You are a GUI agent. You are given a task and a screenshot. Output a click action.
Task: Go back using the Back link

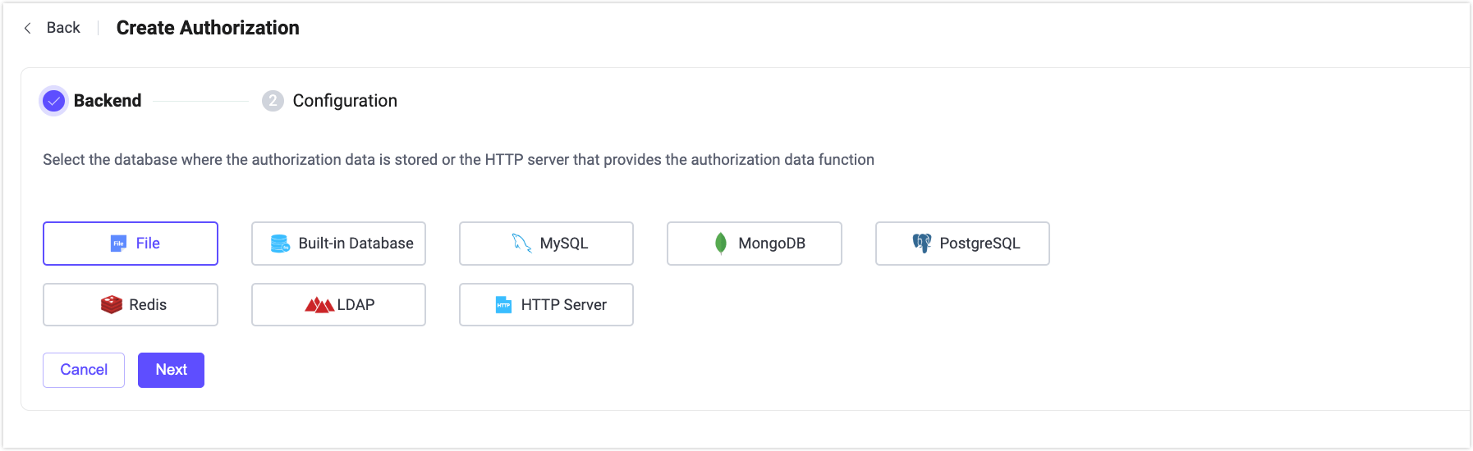(63, 28)
